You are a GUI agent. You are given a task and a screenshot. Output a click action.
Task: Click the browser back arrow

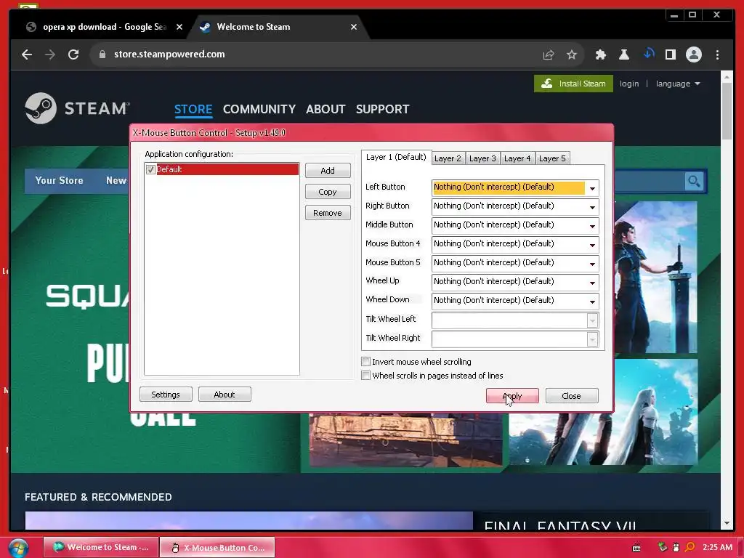[27, 54]
